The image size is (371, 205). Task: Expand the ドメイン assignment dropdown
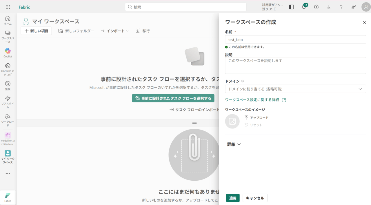click(x=295, y=89)
